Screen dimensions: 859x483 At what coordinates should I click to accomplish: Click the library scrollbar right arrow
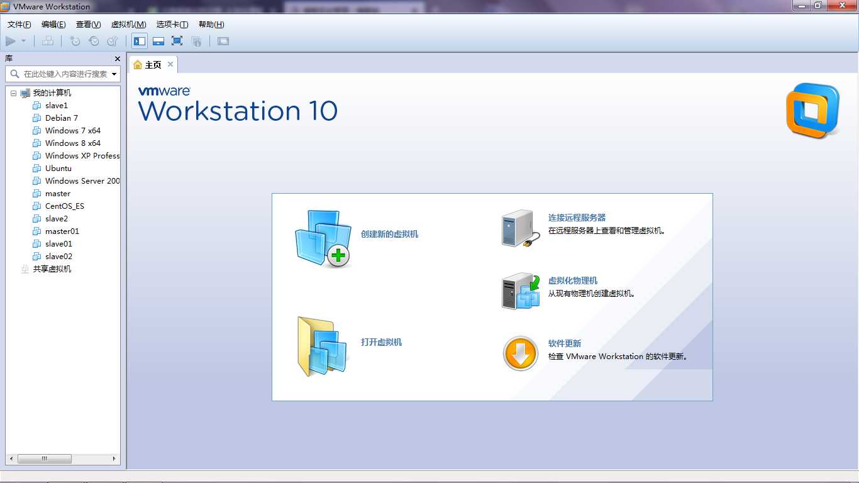point(114,459)
